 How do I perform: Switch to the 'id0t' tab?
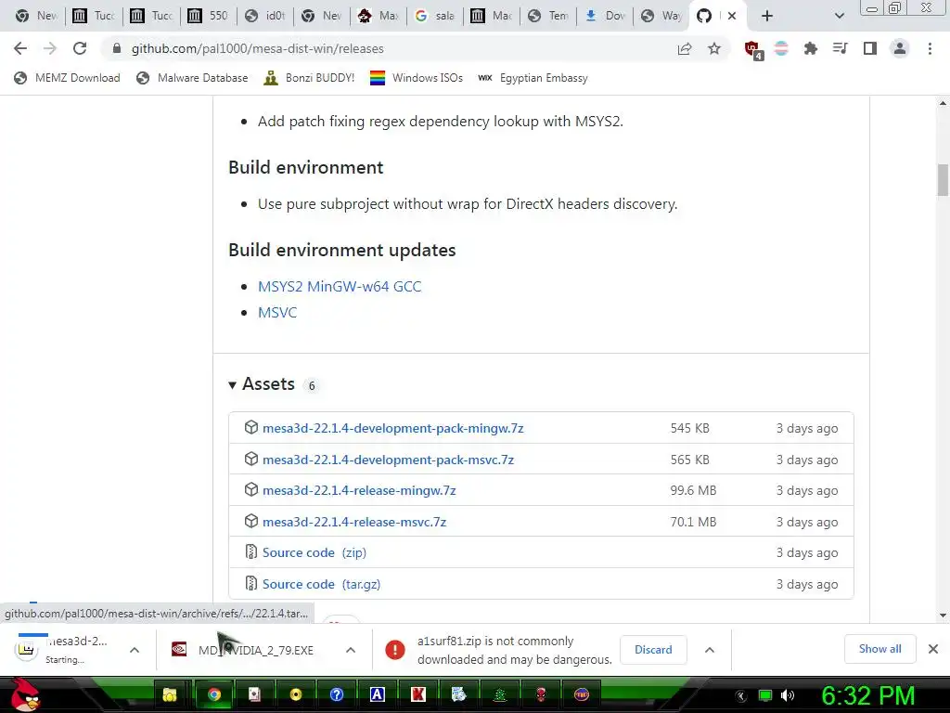[265, 16]
